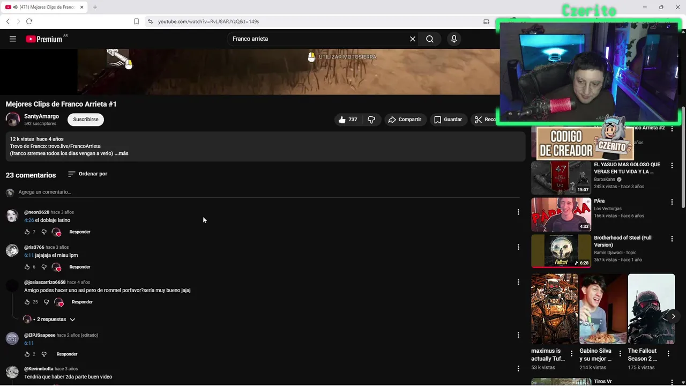Like the video with 737 likes
Viewport: 686px width, 386px height.
tap(347, 120)
